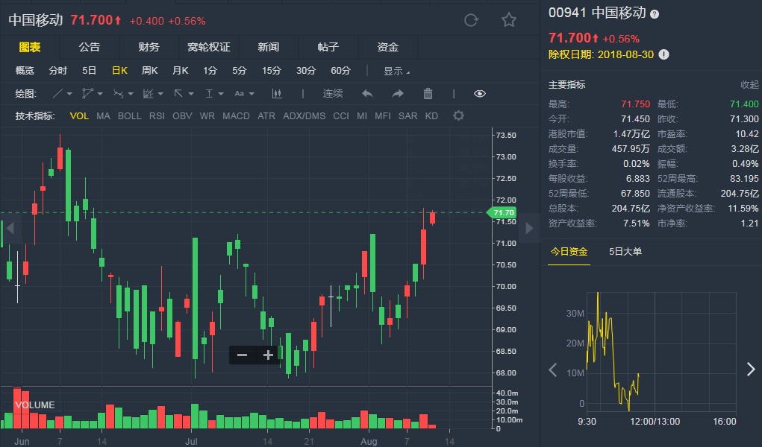The width and height of the screenshot is (762, 447).
Task: Open 新闻 tab
Action: (x=268, y=47)
